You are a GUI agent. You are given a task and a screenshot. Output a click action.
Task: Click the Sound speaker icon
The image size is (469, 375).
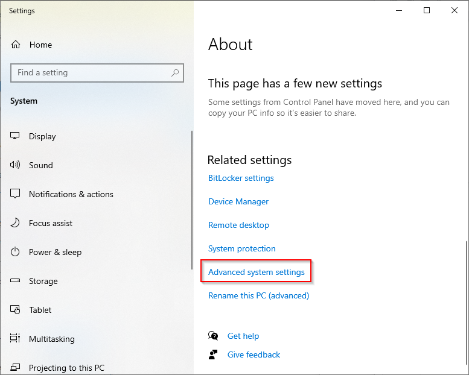(16, 165)
